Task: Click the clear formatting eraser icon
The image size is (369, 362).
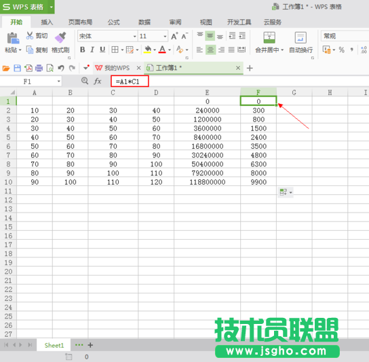Action: pyautogui.click(x=180, y=50)
